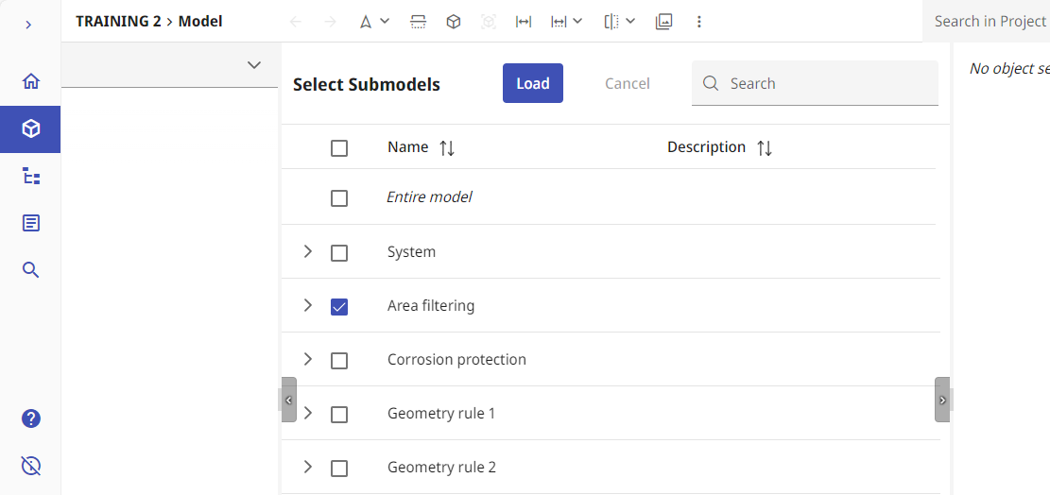Open the navigation mode dropdown arrow

pyautogui.click(x=385, y=22)
